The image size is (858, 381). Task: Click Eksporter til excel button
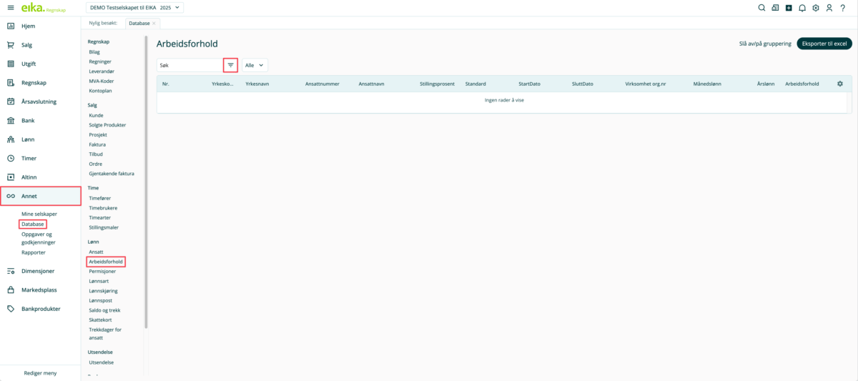click(824, 44)
